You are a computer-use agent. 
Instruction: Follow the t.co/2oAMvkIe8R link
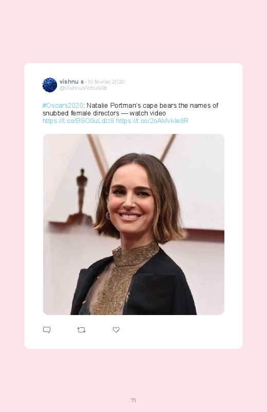[152, 121]
